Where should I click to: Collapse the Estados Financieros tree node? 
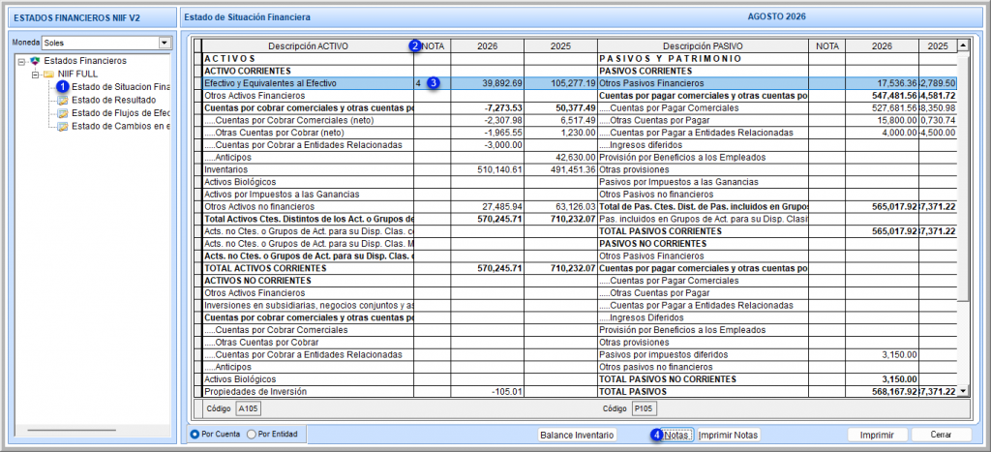tap(21, 61)
